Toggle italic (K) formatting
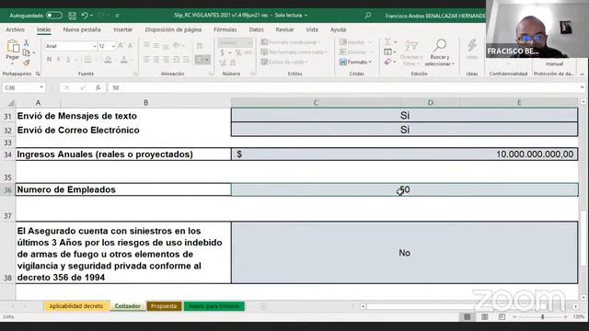This screenshot has height=331, width=589. click(59, 59)
